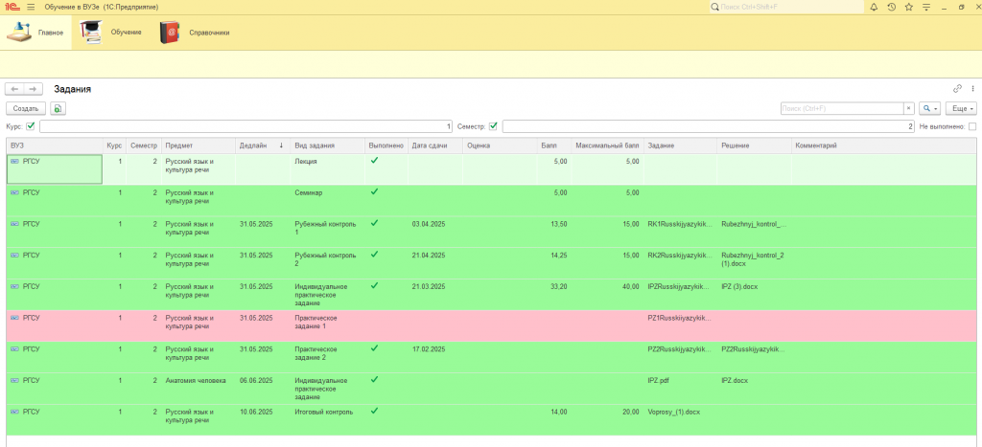Switch to the Справочники section
Screen dimensions: 982x447
194,32
